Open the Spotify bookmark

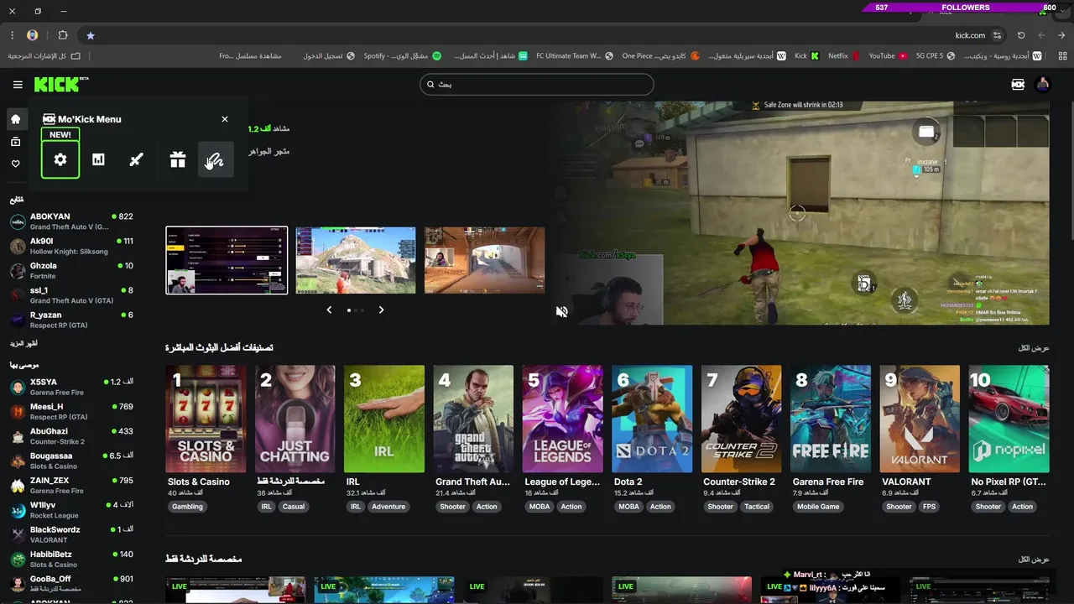click(403, 56)
